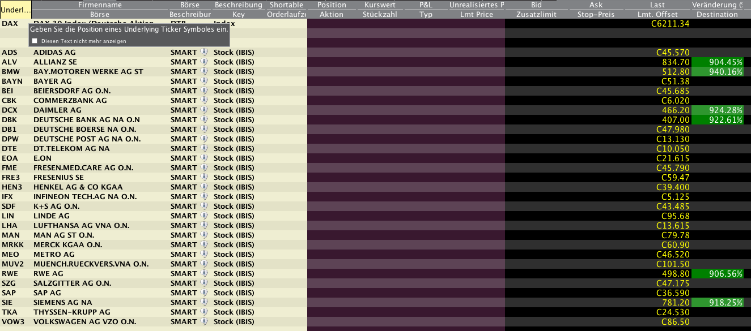Click the info icon in the HENKEL AG row
Image resolution: width=751 pixels, height=331 pixels.
[x=204, y=187]
